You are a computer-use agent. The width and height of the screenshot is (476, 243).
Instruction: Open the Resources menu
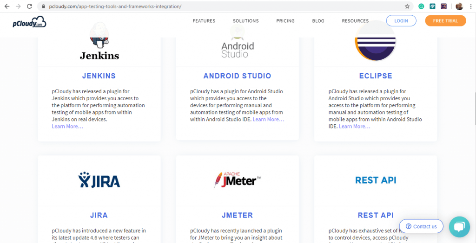355,21
